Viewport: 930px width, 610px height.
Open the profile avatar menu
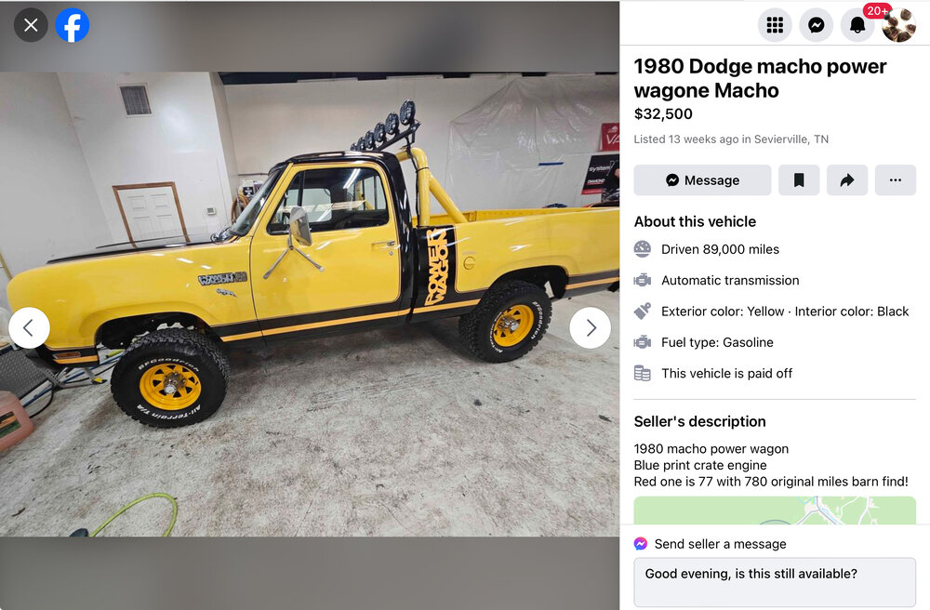(x=898, y=25)
